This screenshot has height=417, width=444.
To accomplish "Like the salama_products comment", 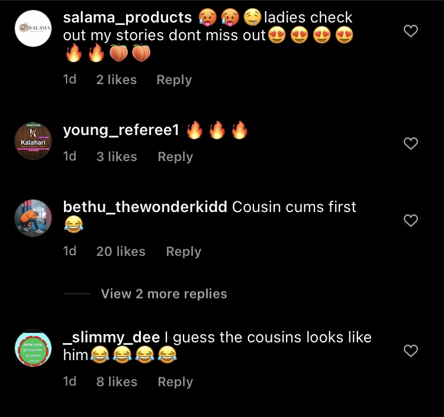I will click(411, 31).
